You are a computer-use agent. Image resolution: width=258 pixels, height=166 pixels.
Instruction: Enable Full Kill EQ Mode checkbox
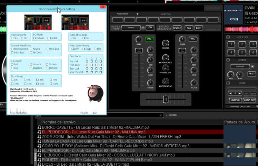(x=48, y=38)
